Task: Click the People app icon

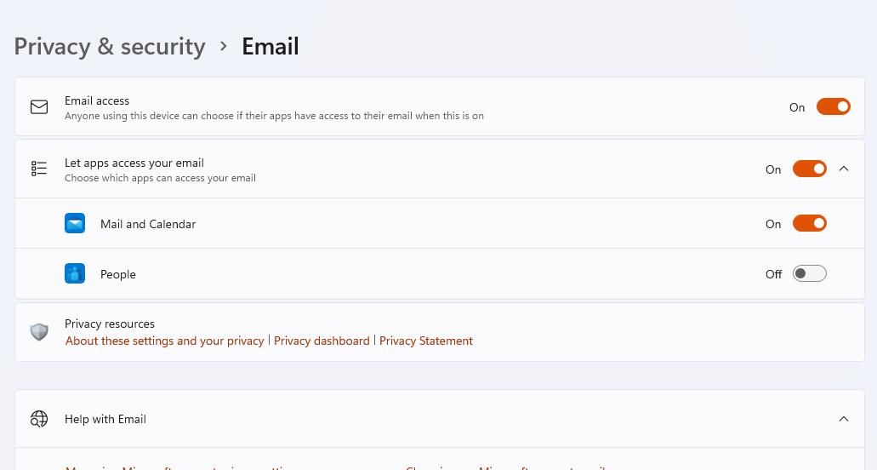Action: click(x=75, y=274)
